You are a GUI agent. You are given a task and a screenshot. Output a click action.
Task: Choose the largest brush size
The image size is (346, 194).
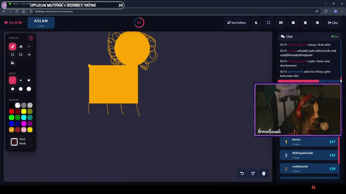point(29,89)
